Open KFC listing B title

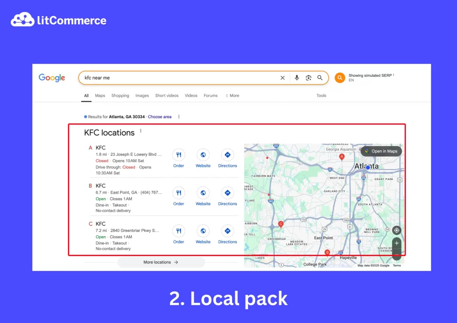[100, 186]
